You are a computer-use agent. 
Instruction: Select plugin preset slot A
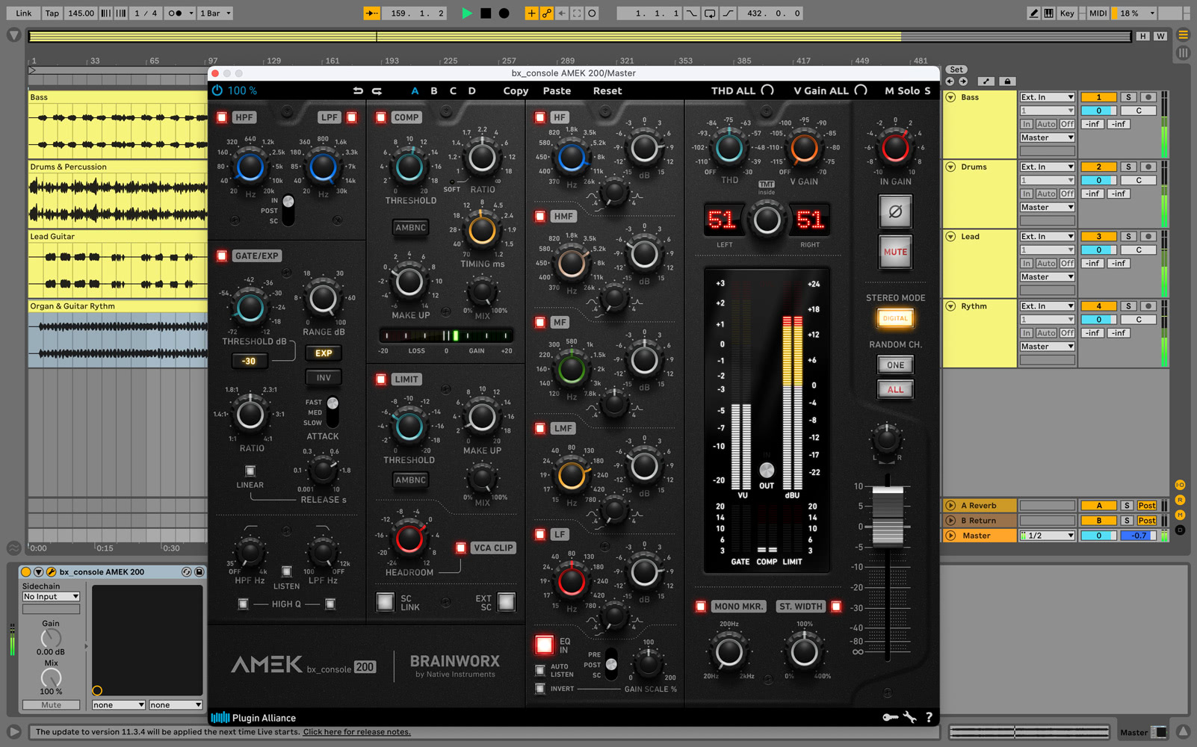pyautogui.click(x=415, y=90)
